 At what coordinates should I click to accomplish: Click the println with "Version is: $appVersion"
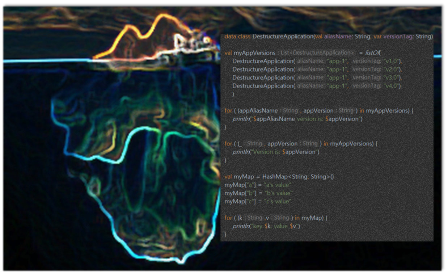tap(276, 152)
